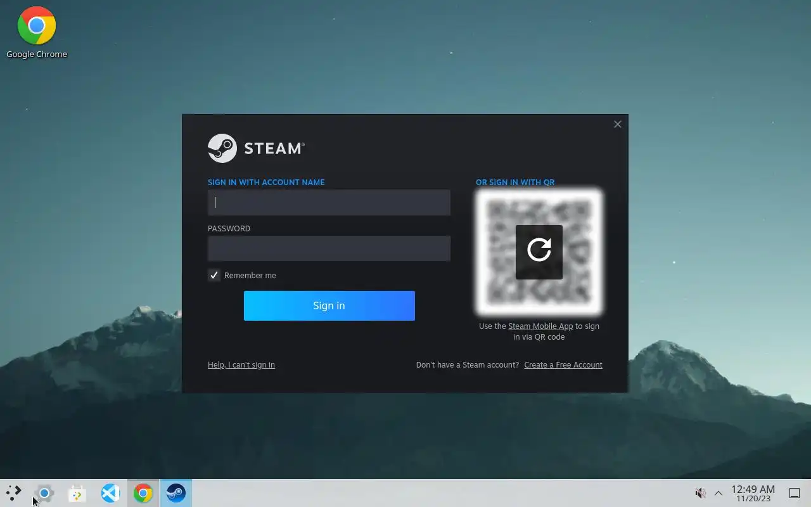811x507 pixels.
Task: Open the application launcher in taskbar
Action: click(x=14, y=493)
